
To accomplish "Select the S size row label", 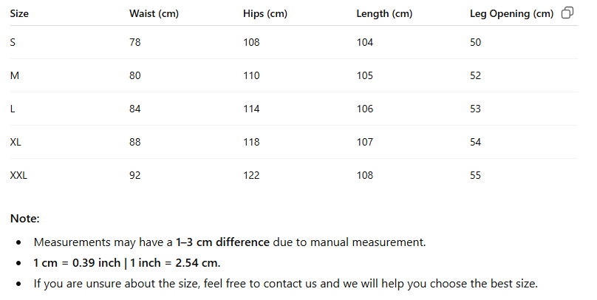I will point(13,42).
